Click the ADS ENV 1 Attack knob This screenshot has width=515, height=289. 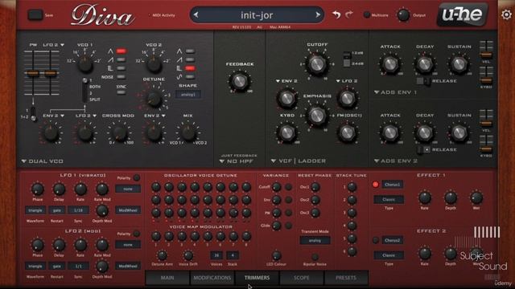[390, 63]
